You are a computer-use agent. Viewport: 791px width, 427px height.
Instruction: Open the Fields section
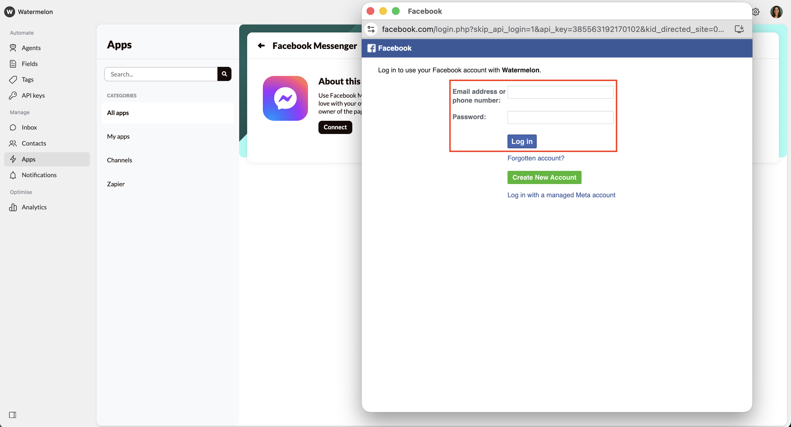click(30, 64)
